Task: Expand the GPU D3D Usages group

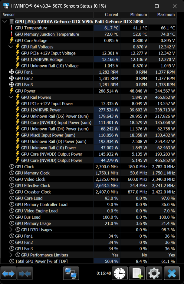Action: pos(11,230)
